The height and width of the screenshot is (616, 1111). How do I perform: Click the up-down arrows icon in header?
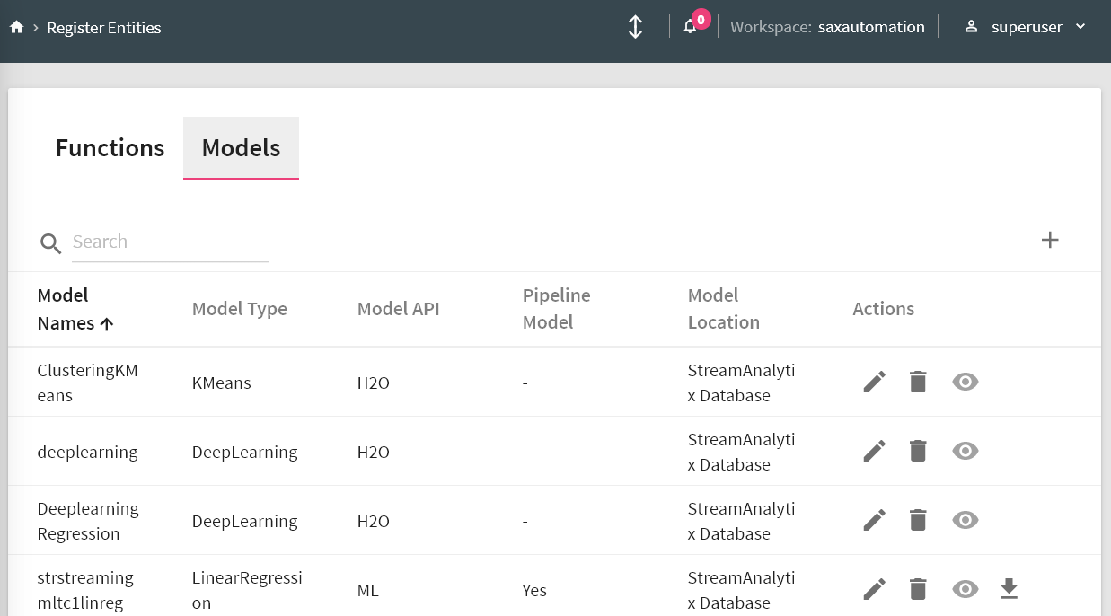[x=635, y=27]
